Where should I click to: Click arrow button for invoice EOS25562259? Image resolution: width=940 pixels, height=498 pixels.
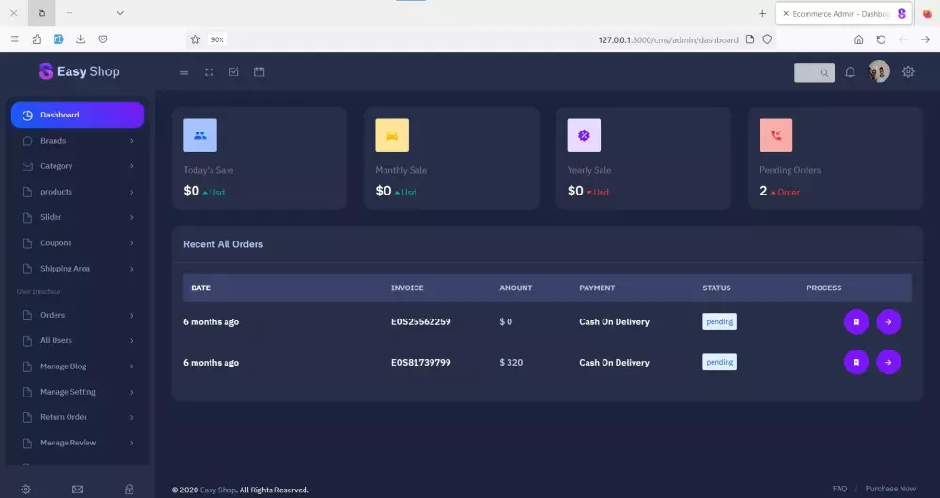pyautogui.click(x=888, y=321)
